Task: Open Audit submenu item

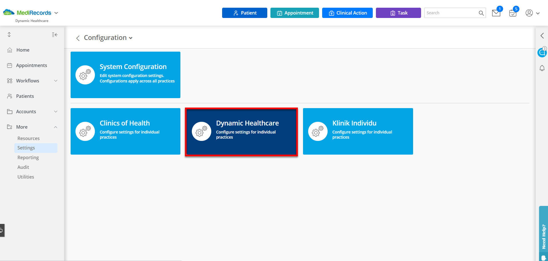Action: pyautogui.click(x=23, y=167)
